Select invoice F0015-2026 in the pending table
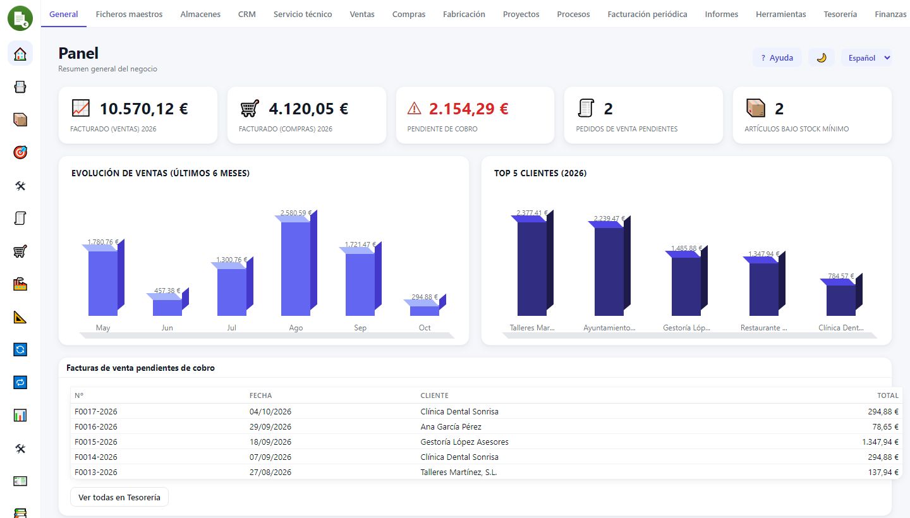Viewport: 910px width, 518px height. [96, 442]
